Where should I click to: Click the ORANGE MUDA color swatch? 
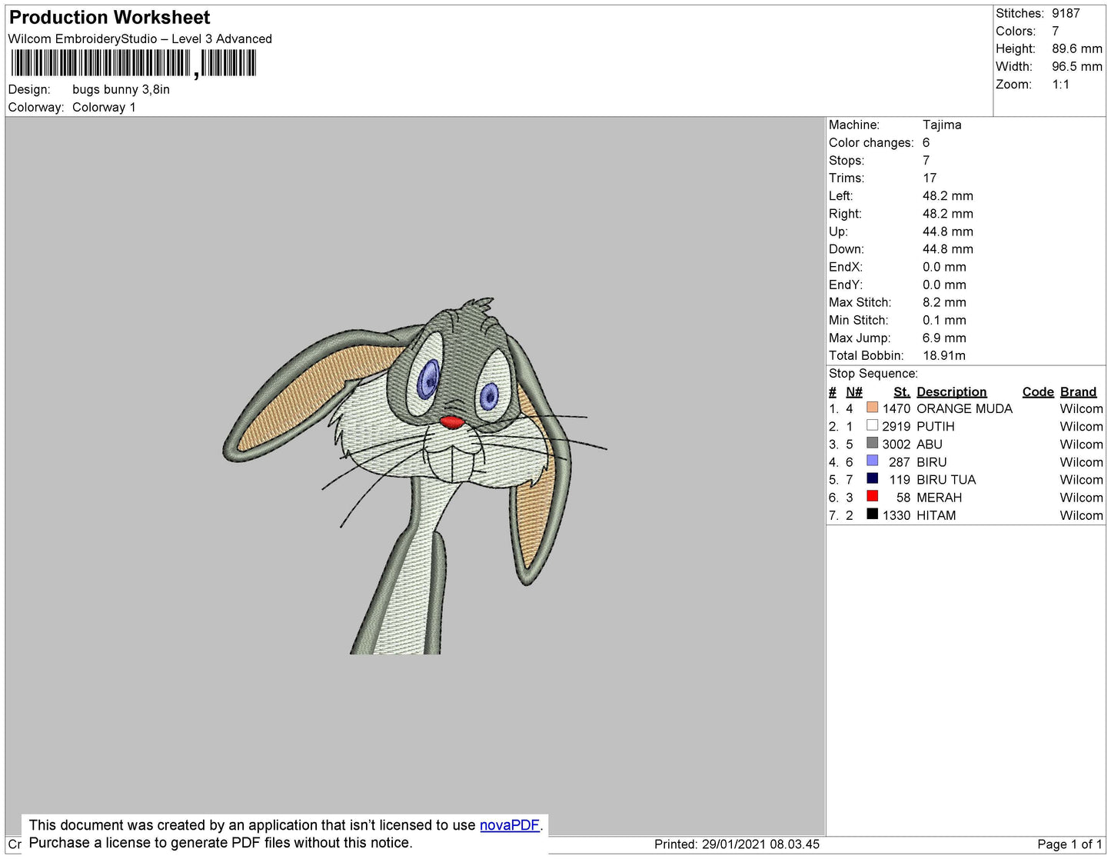click(872, 408)
